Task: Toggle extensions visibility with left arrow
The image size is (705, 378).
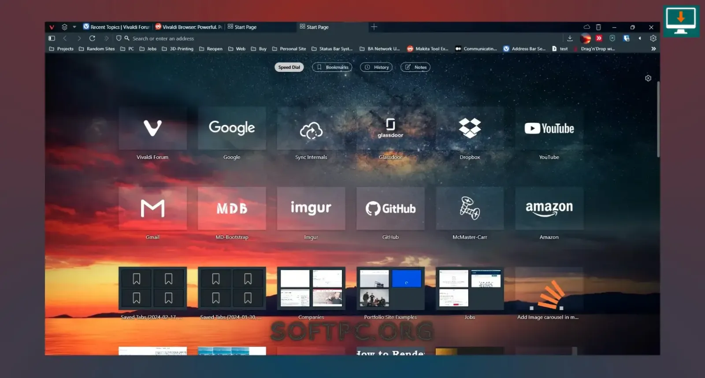Action: click(640, 38)
